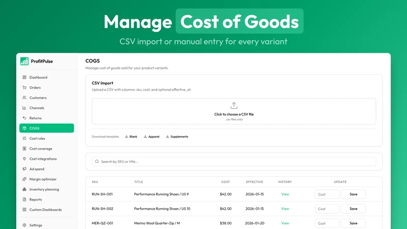Save cost for MER-QZ-001
407x229 pixels.
coord(353,223)
